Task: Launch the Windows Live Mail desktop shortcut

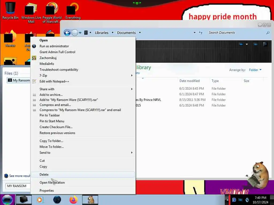Action: click(x=31, y=13)
